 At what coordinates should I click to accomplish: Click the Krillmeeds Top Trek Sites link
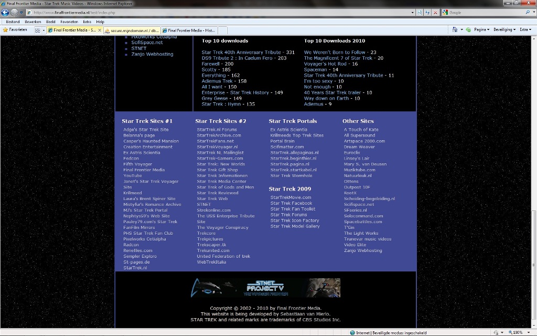[297, 135]
